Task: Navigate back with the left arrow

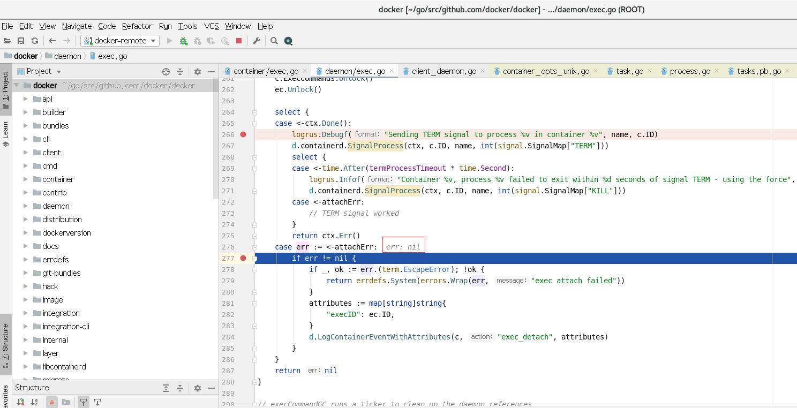Action: point(52,41)
